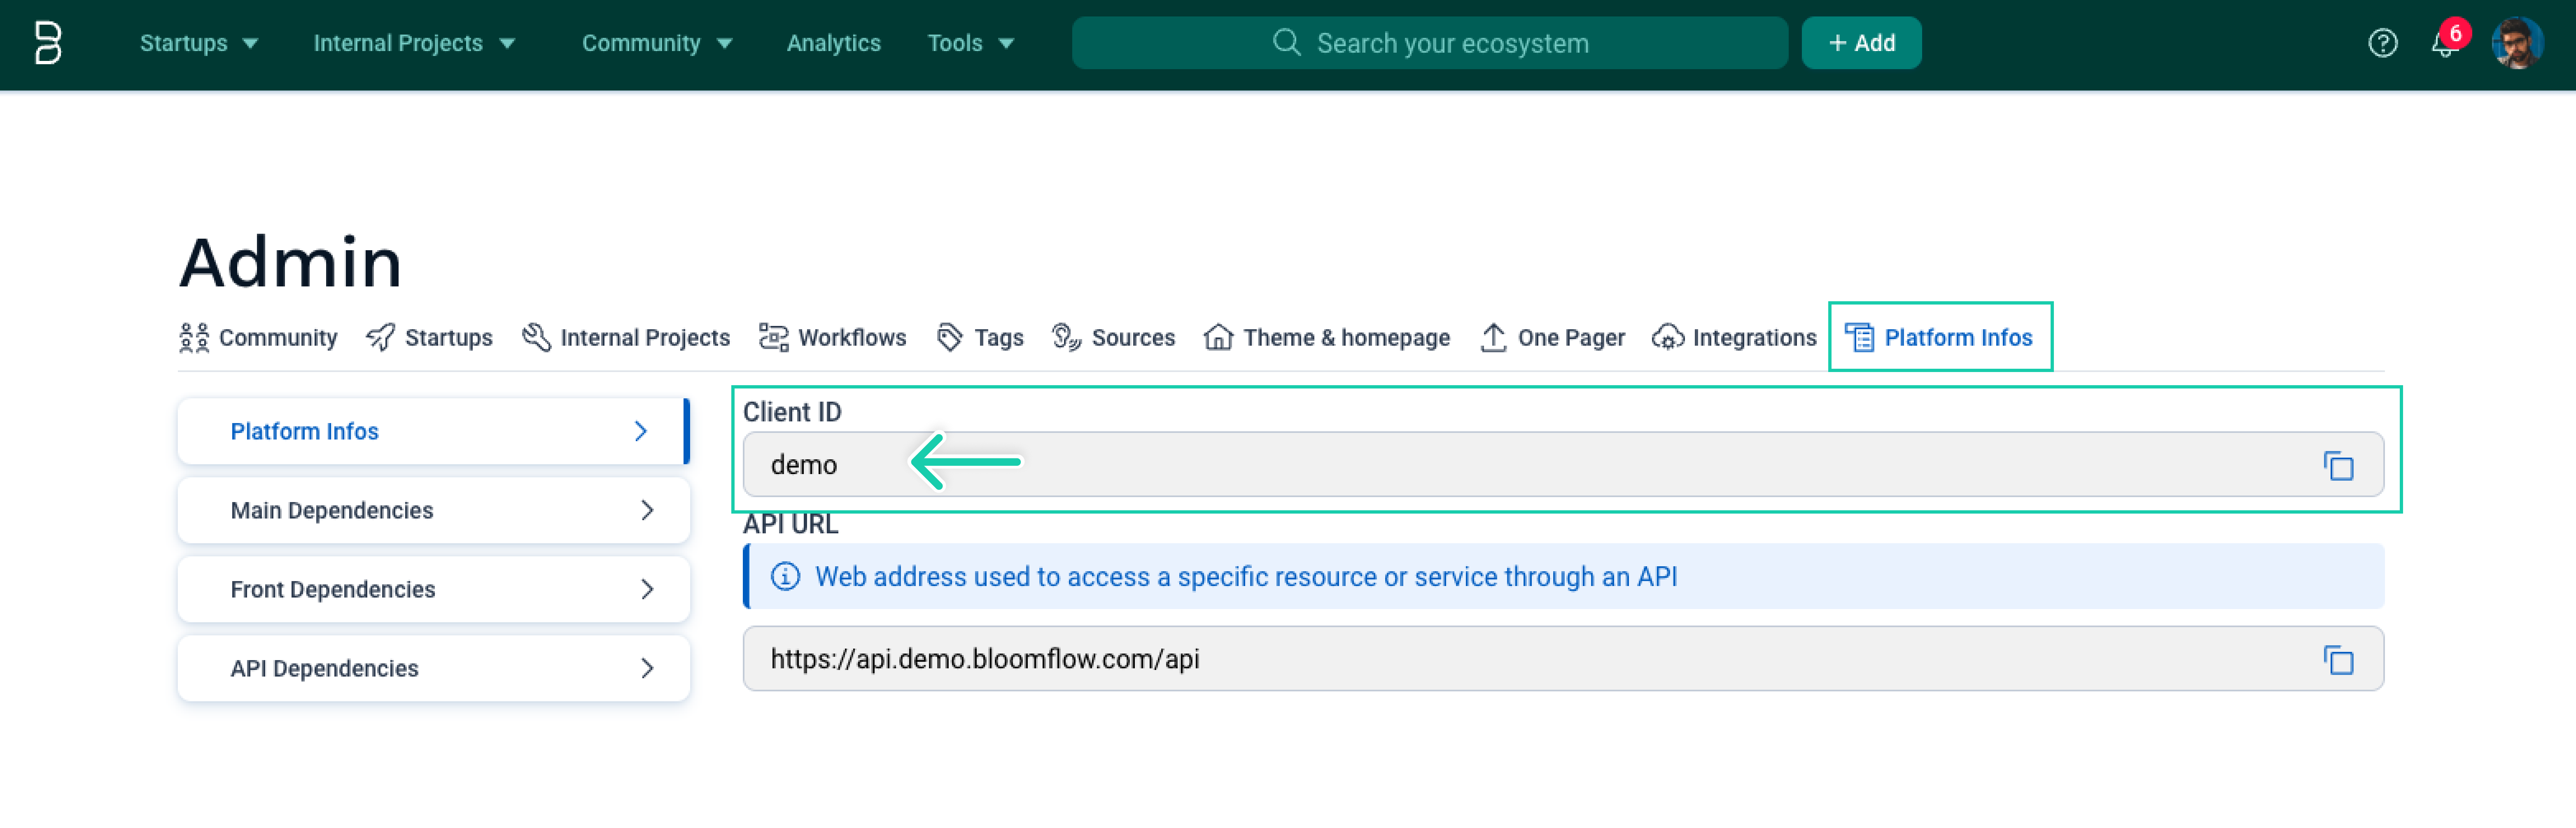This screenshot has width=2576, height=828.
Task: Open the user profile avatar
Action: tap(2517, 43)
